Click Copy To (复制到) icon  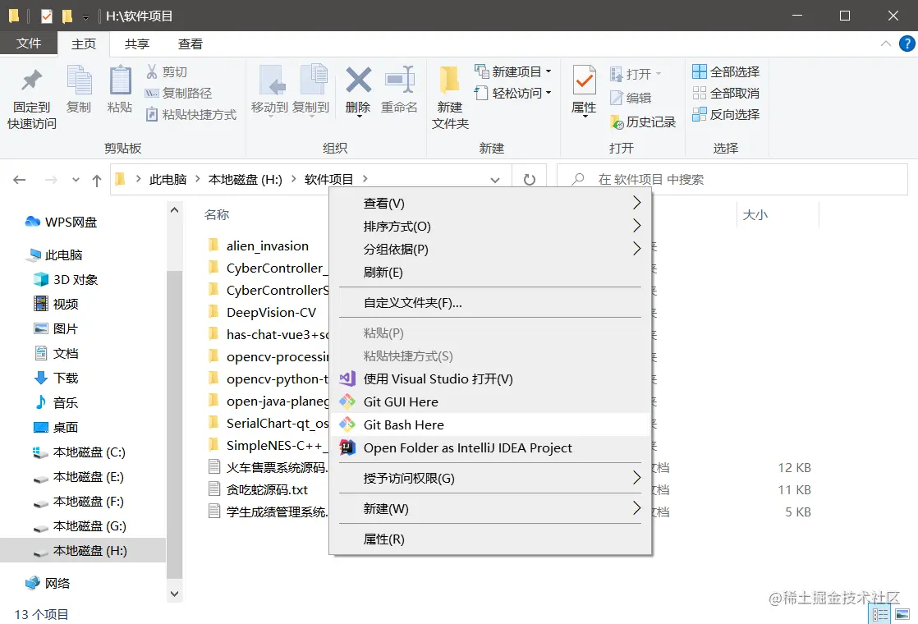[313, 79]
